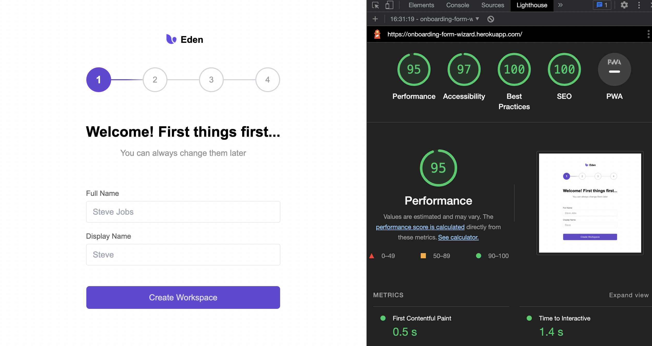Open the performance score is calculated link
The width and height of the screenshot is (652, 346).
[x=420, y=227]
